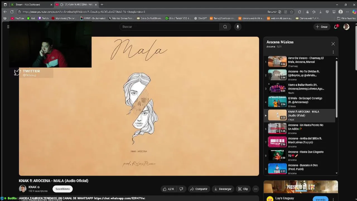357x201 pixels.
Task: Open Lay's Uruguay ad banner image
Action: (301, 187)
